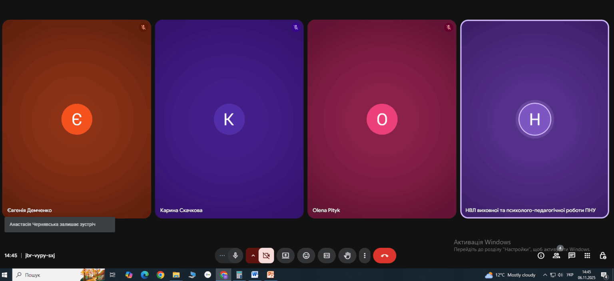Image resolution: width=614 pixels, height=281 pixels.
Task: Open the emoji reactions icon
Action: coord(306,255)
